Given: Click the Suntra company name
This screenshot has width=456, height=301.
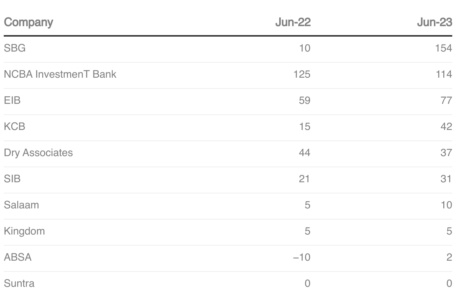Looking at the screenshot, I should point(19,283).
